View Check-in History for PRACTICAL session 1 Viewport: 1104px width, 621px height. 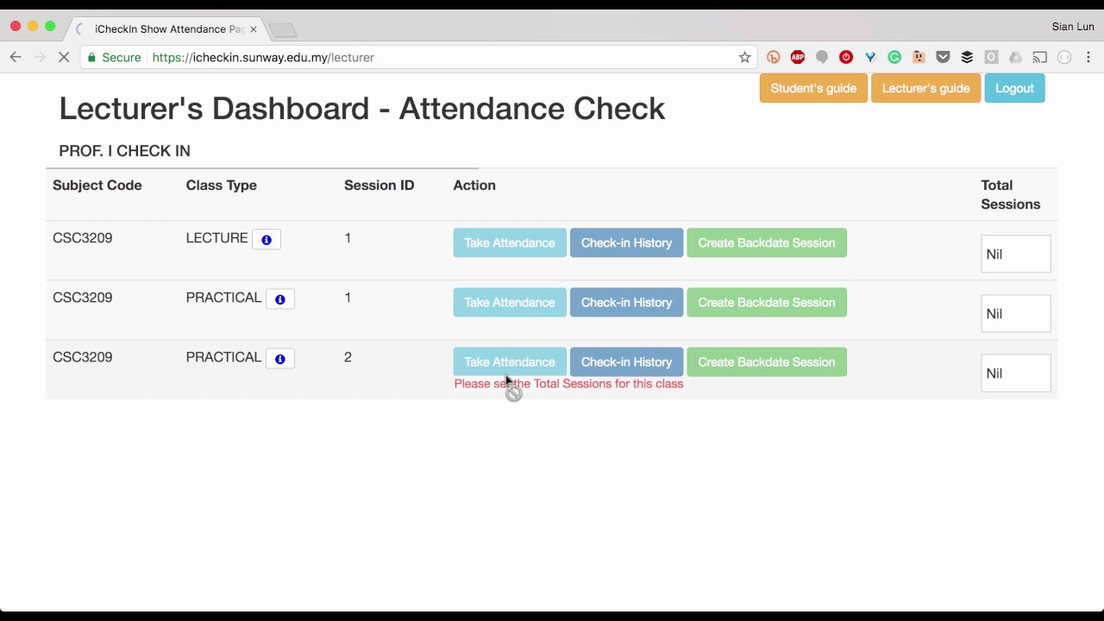[x=626, y=302]
